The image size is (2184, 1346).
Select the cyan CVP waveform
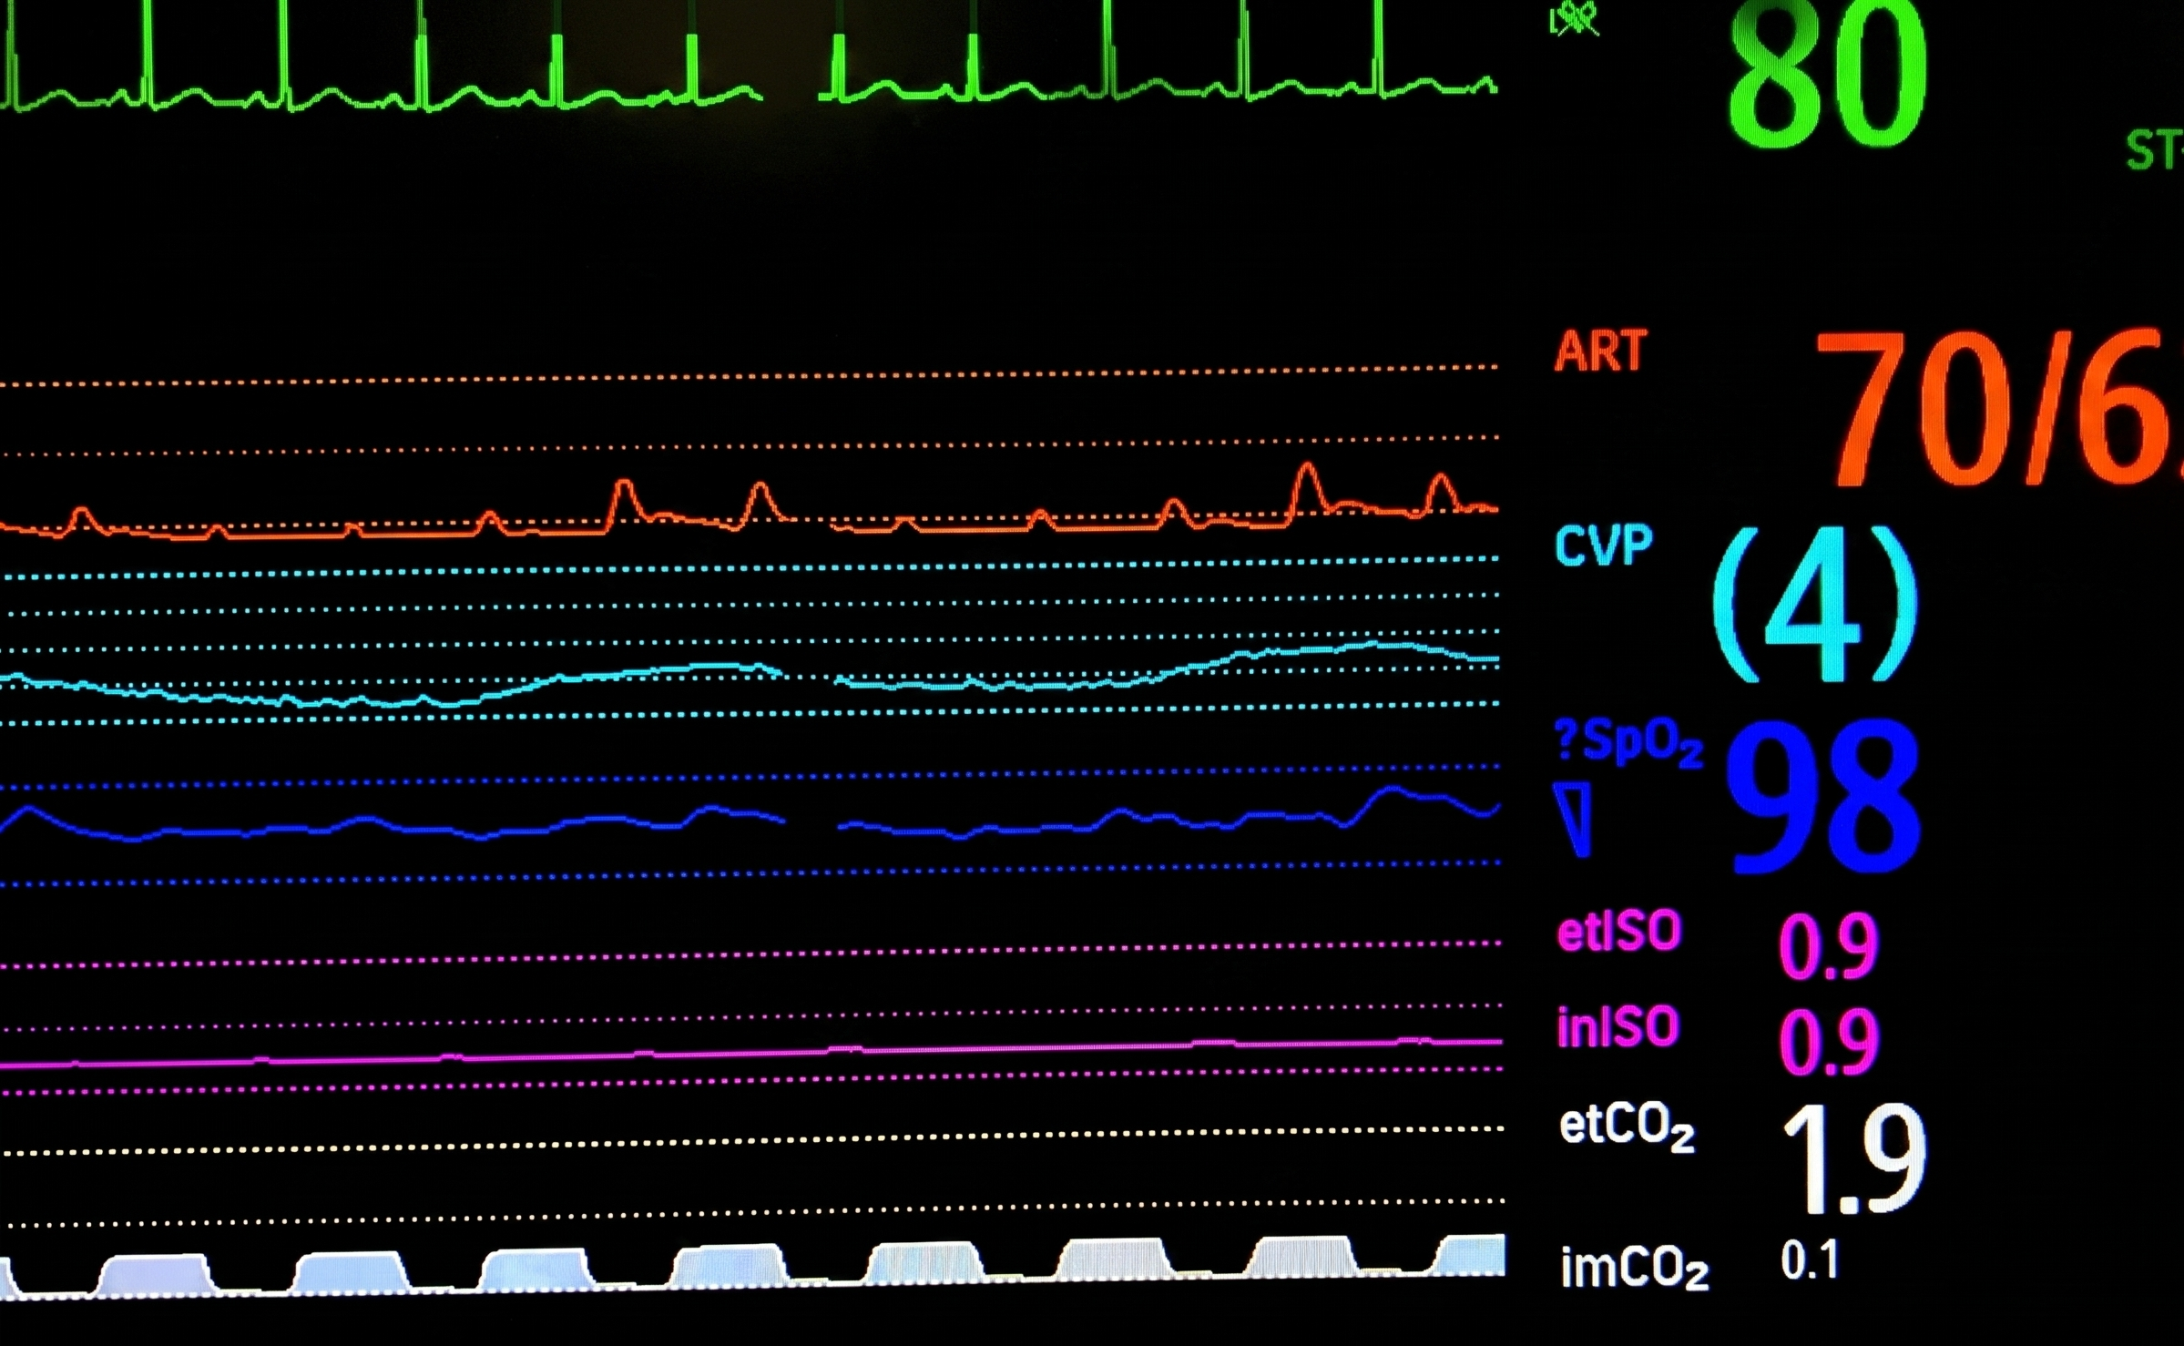click(749, 675)
